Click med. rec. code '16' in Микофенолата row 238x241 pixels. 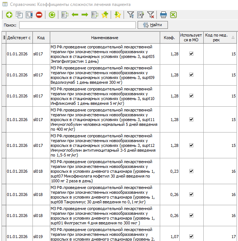[x=234, y=171]
